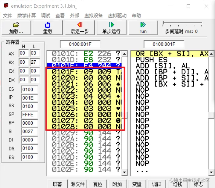Click the reload (重载) button
215x188 pixels.
coord(48,28)
